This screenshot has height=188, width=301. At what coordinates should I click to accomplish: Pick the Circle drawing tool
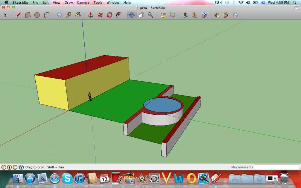[37, 15]
